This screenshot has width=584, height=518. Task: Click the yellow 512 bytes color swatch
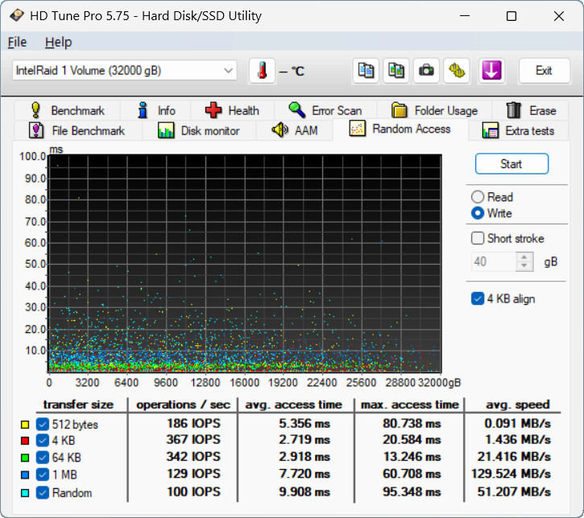pos(25,424)
